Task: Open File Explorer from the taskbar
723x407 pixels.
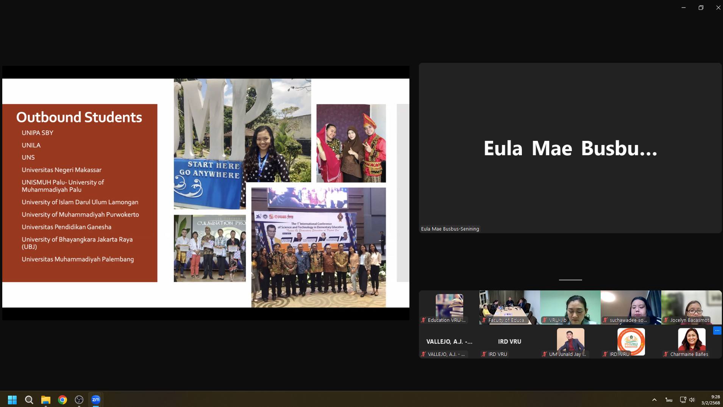Action: click(46, 399)
